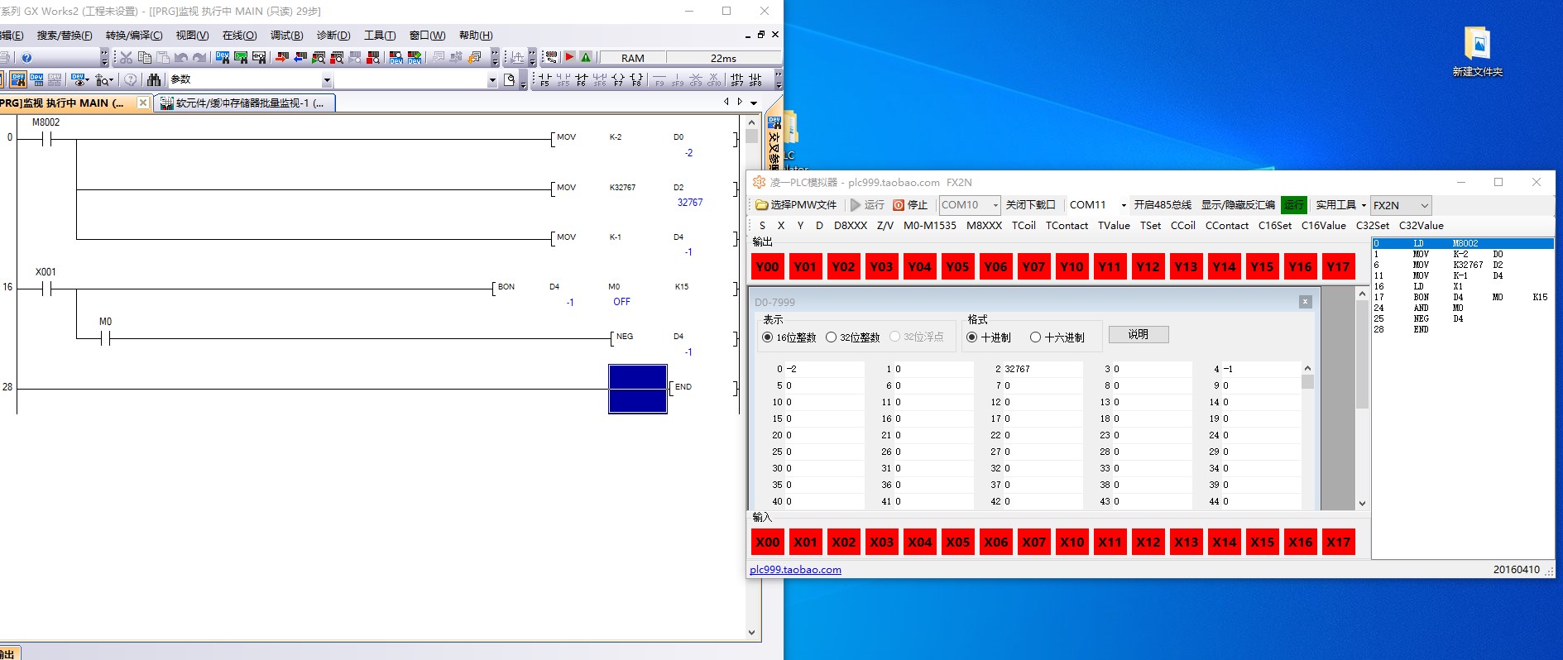This screenshot has width=1563, height=660.
Task: Select the 32位整数 radio button
Action: (x=832, y=337)
